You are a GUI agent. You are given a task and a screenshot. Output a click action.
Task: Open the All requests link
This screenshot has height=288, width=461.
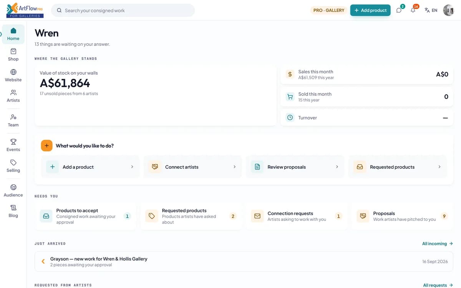point(438,285)
